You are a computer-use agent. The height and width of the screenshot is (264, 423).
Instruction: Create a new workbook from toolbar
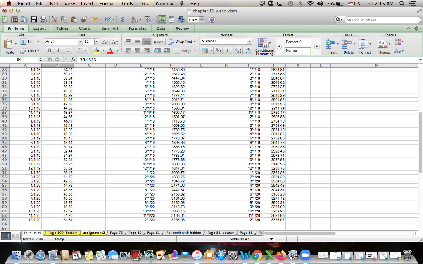tap(5, 19)
